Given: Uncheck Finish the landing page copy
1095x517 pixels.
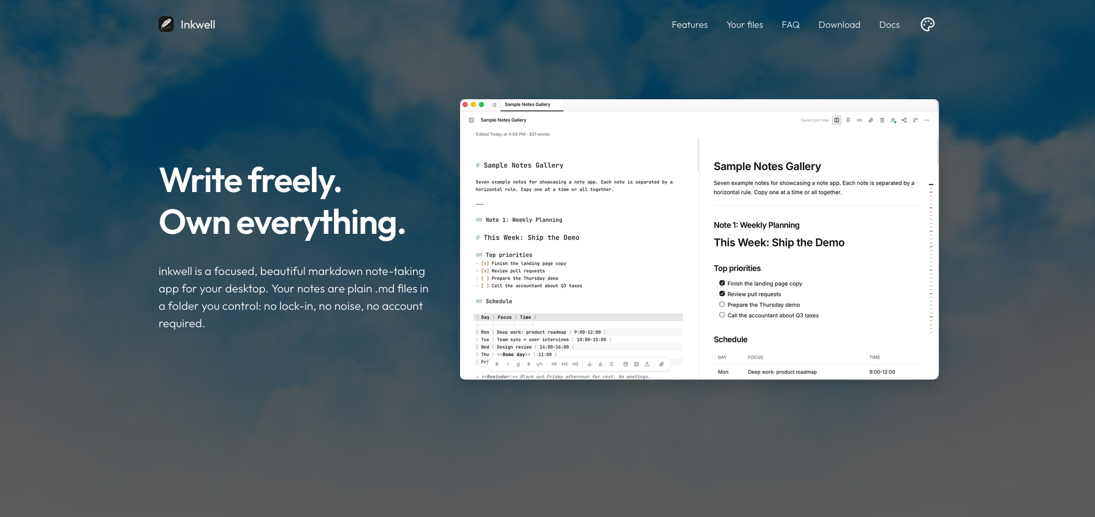Looking at the screenshot, I should pos(722,283).
